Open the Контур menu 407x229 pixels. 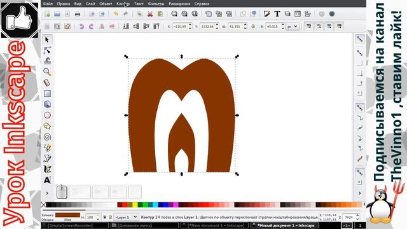coord(123,4)
